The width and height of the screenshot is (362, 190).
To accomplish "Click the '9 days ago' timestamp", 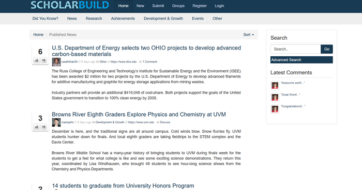I will point(84,122).
